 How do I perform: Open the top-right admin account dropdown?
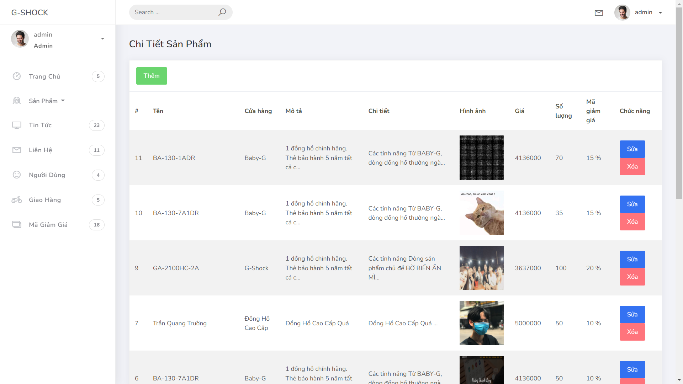pyautogui.click(x=660, y=12)
